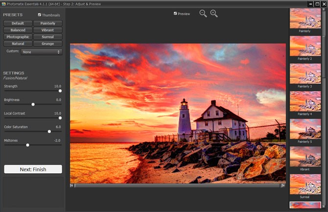Maximize the Photomatix window
This screenshot has height=212, width=328.
point(317,3)
